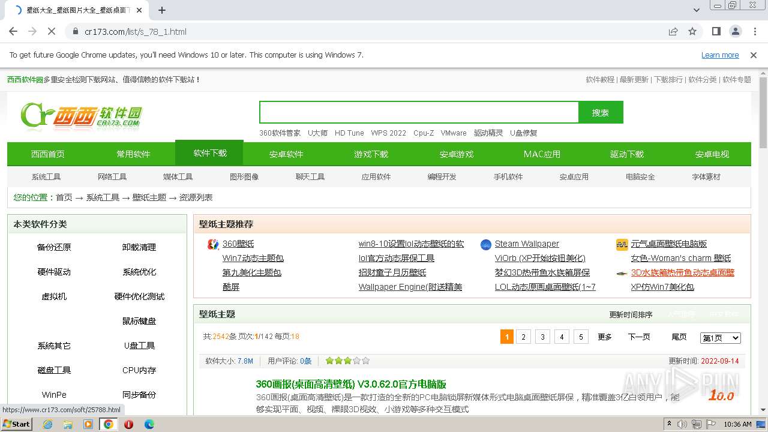Open the Windows Start button

[x=16, y=424]
